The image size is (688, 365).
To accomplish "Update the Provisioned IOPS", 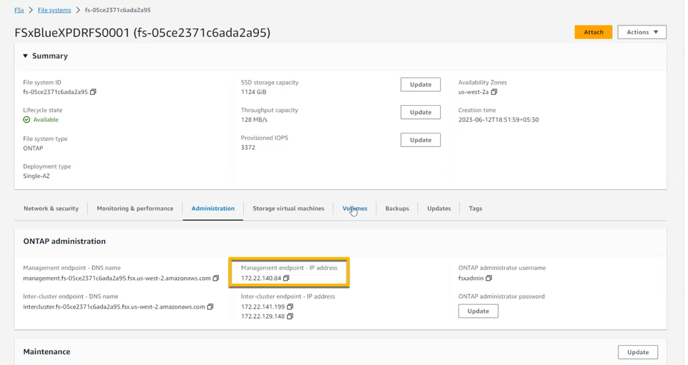I will pyautogui.click(x=420, y=140).
